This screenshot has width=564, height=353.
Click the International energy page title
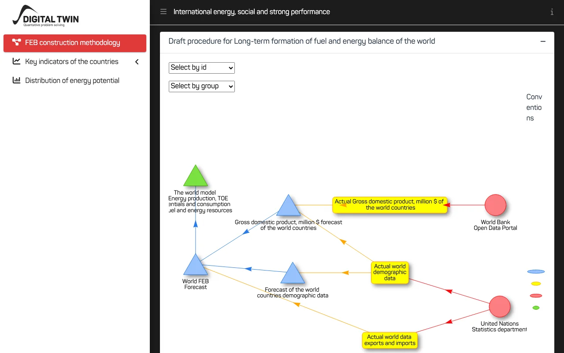click(x=252, y=12)
